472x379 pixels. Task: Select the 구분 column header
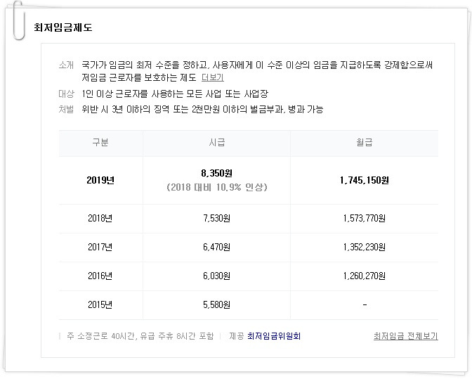pyautogui.click(x=100, y=142)
